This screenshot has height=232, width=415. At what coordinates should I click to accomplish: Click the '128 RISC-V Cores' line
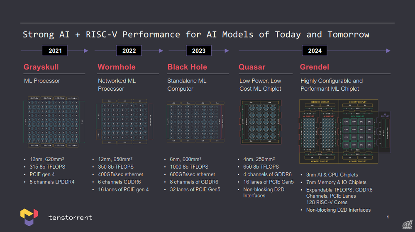327,203
